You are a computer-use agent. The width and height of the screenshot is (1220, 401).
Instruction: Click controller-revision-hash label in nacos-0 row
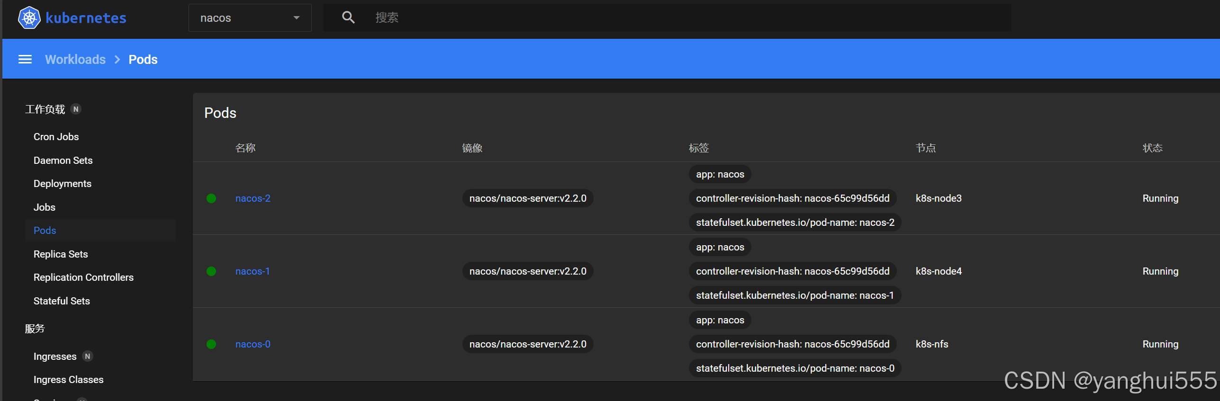[x=793, y=344]
